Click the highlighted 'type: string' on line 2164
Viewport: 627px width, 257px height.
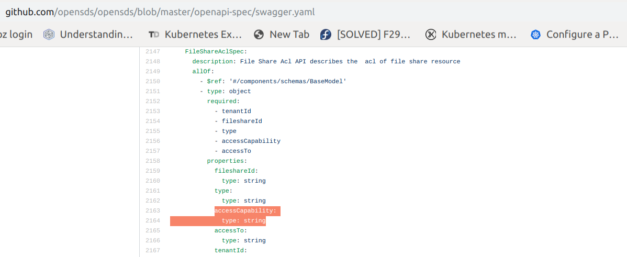click(244, 221)
